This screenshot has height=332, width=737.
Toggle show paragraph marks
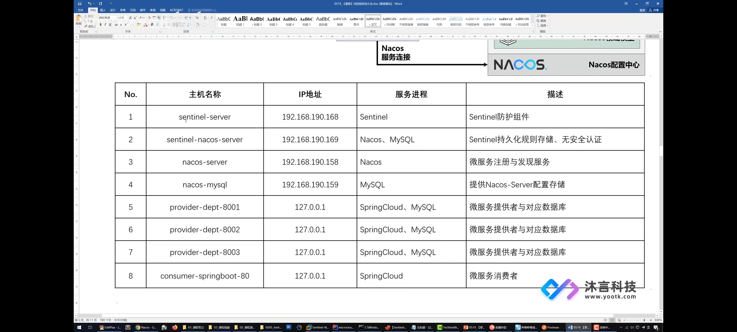click(211, 18)
